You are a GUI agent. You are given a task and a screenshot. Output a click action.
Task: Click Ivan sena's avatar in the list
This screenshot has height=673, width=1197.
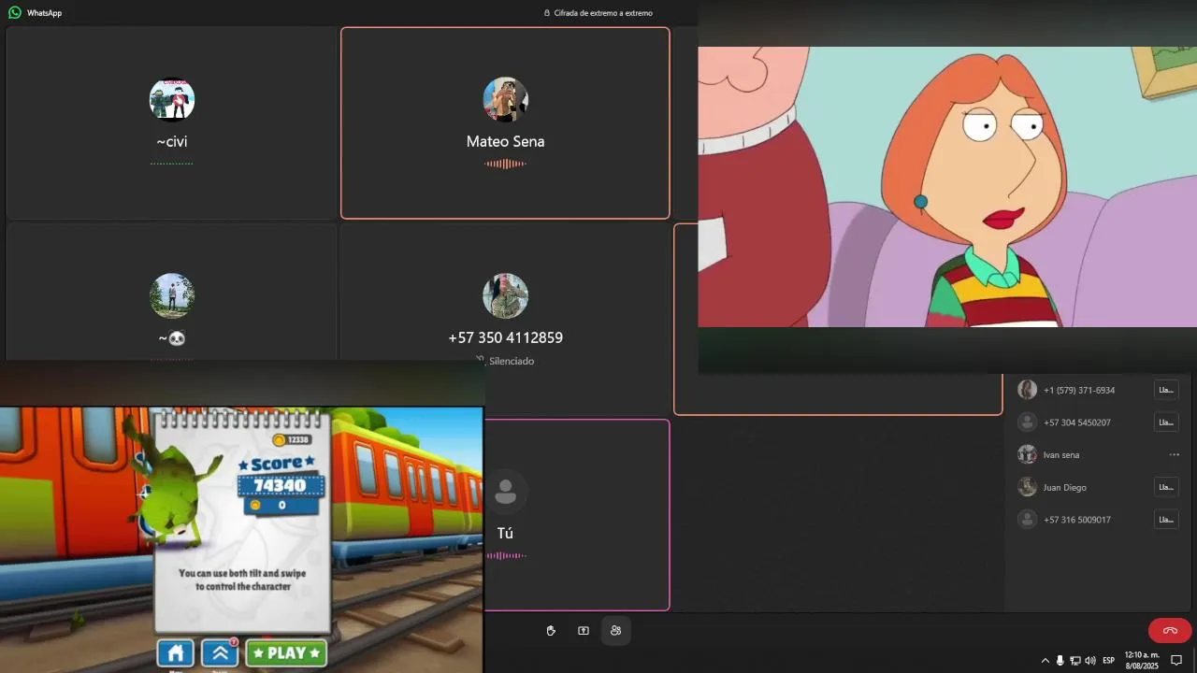tap(1027, 454)
